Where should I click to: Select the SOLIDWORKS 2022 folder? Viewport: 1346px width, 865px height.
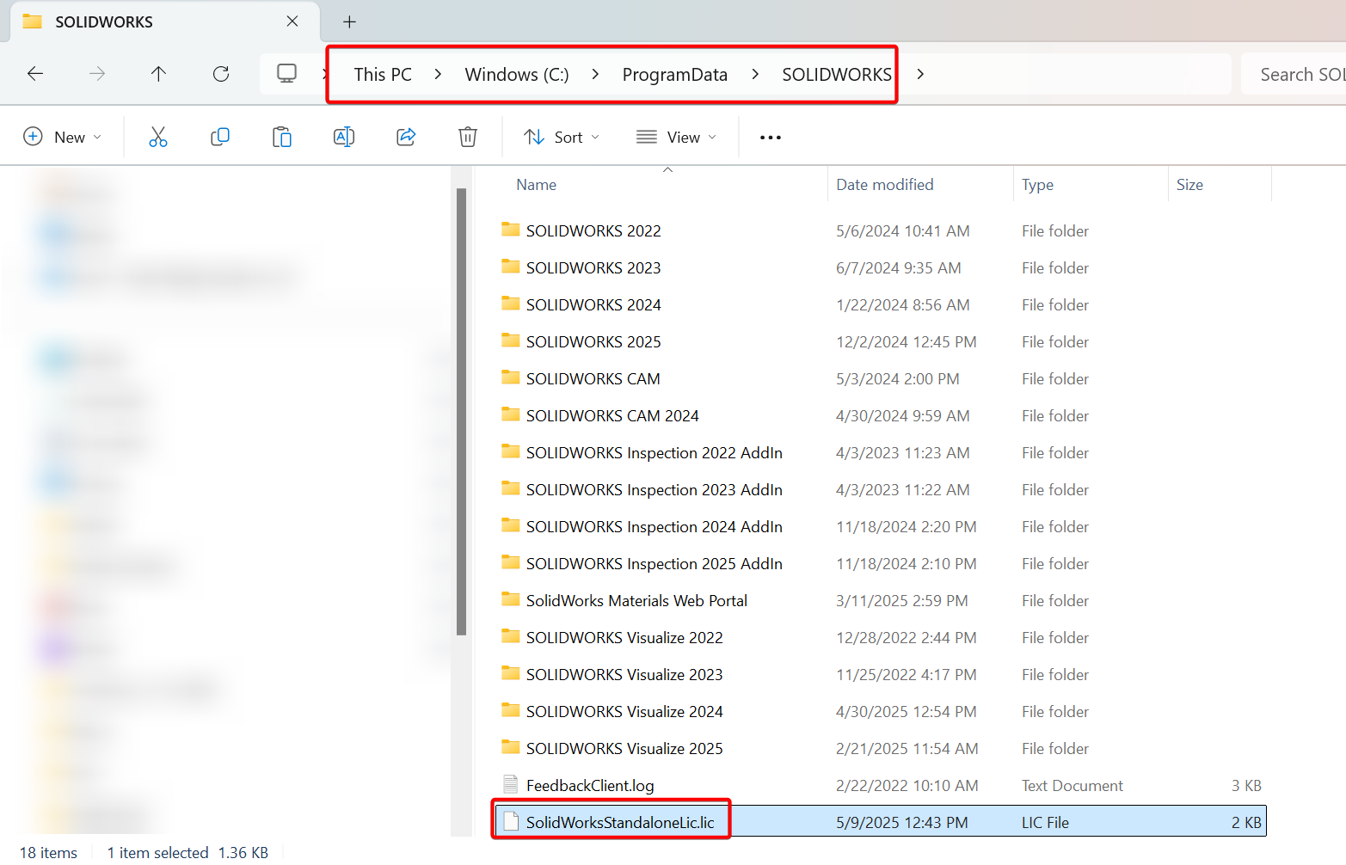click(593, 231)
